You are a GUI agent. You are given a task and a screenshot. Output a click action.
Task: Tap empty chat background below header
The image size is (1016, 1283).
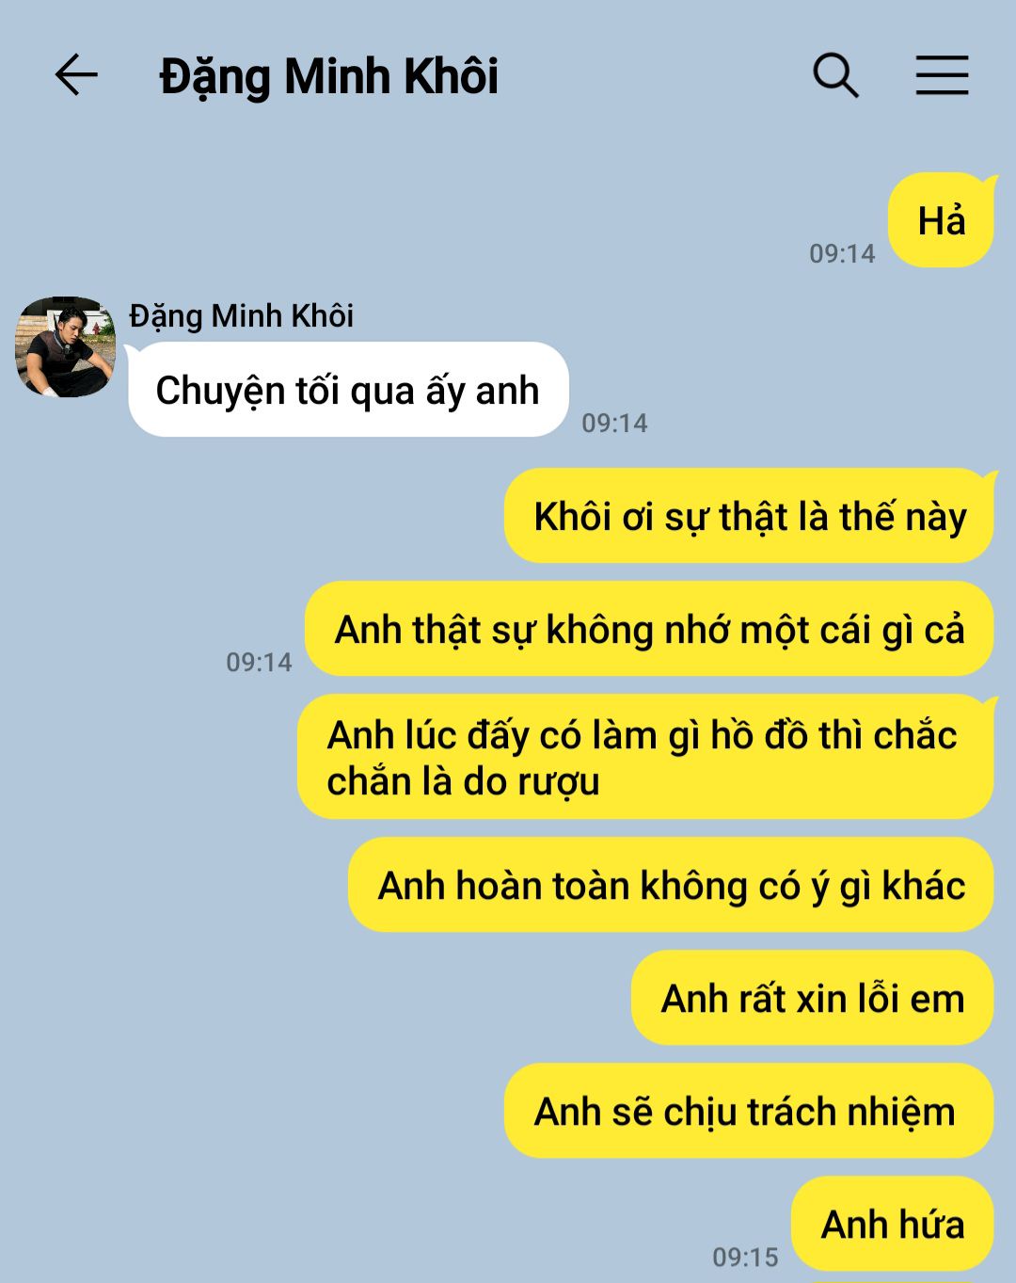423,207
